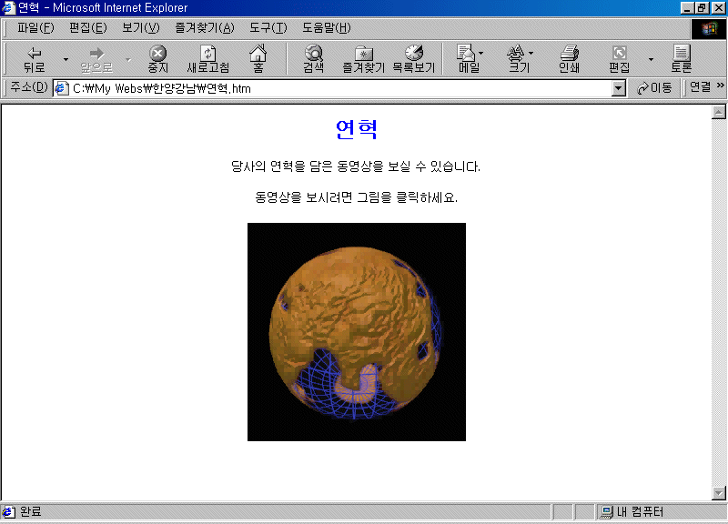Open the 즐겨찾기(A) menu

(204, 28)
